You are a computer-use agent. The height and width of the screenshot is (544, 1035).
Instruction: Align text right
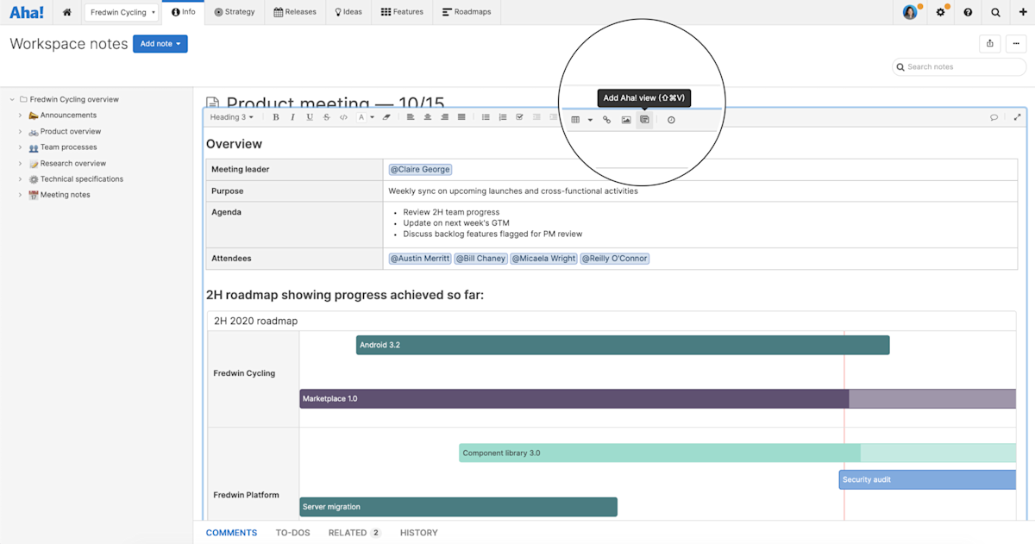pos(444,117)
